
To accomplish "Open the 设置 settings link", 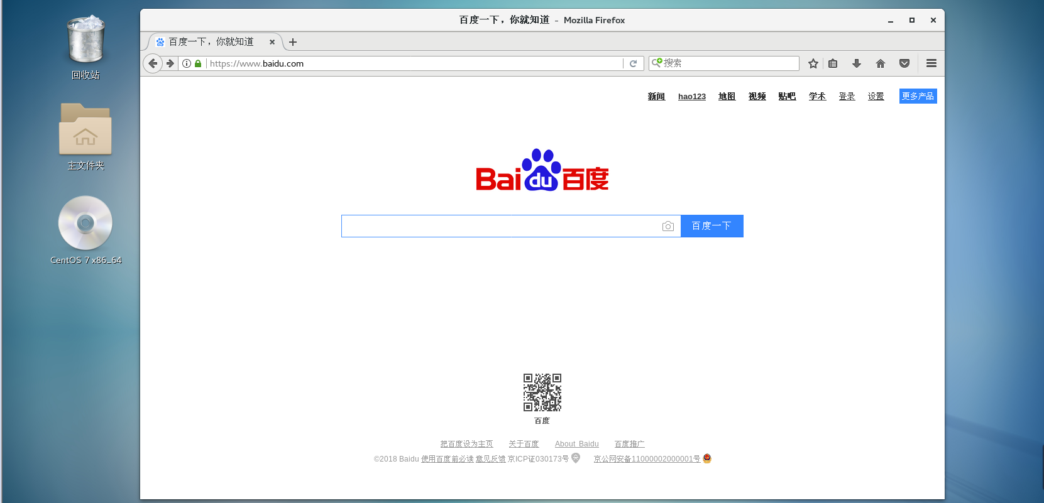I will point(876,96).
